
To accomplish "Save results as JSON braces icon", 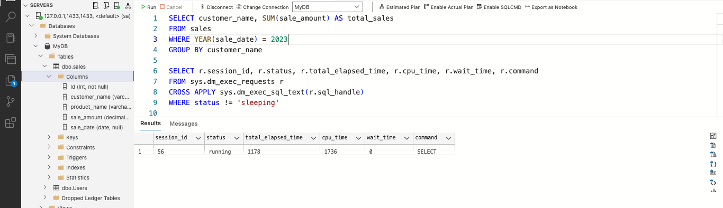I will (713, 164).
